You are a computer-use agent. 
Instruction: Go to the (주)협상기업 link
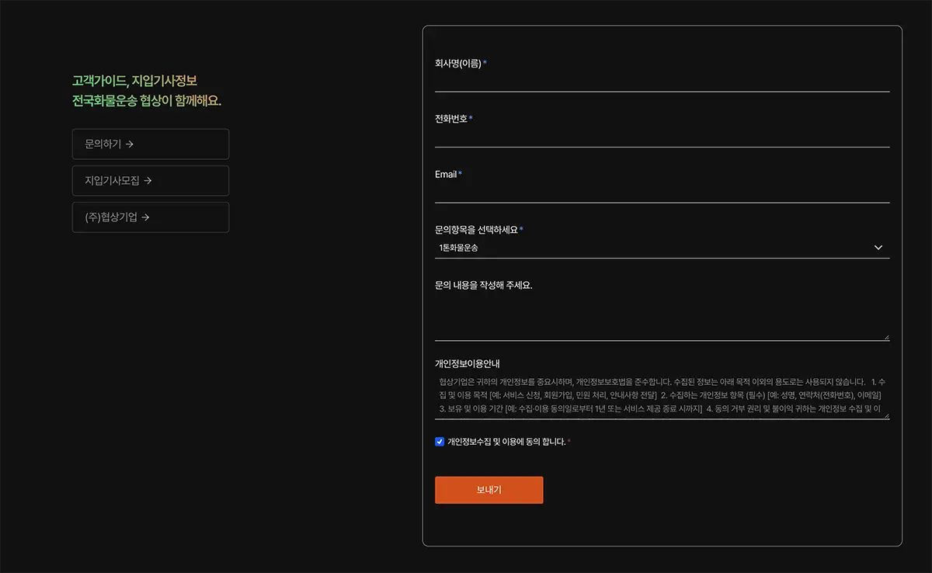(x=151, y=217)
